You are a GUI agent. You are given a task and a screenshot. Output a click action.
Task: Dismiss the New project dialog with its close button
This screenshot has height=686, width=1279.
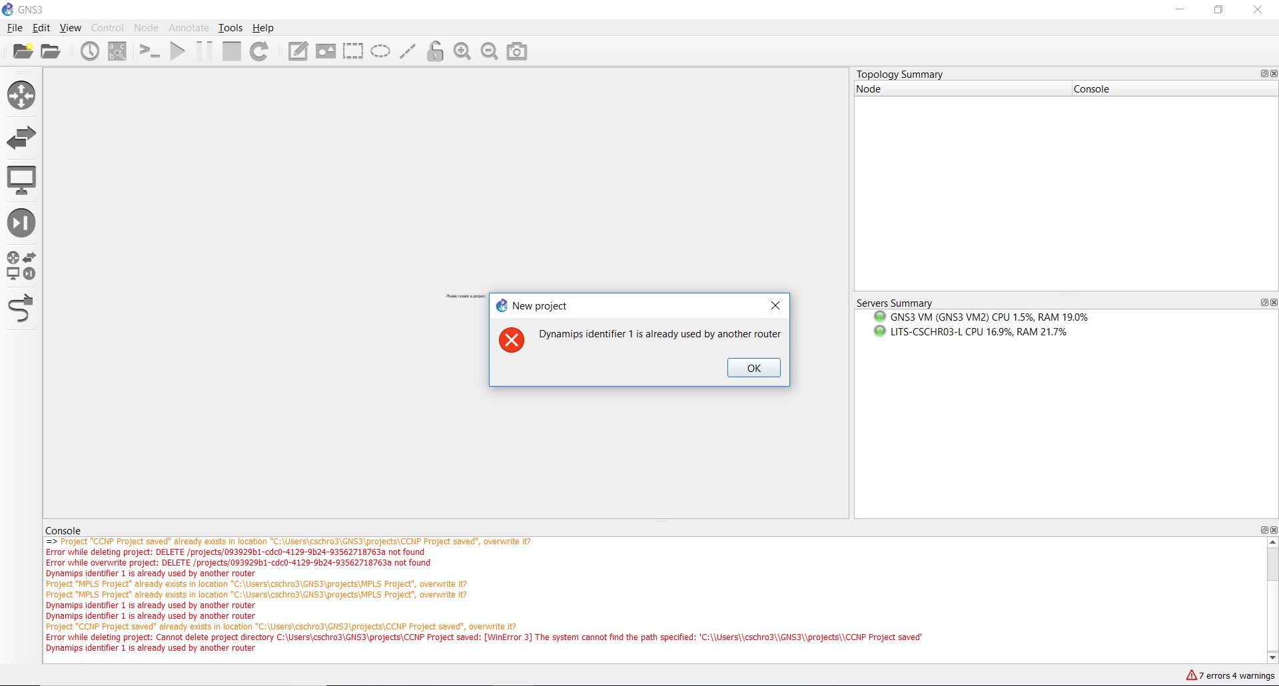tap(775, 305)
